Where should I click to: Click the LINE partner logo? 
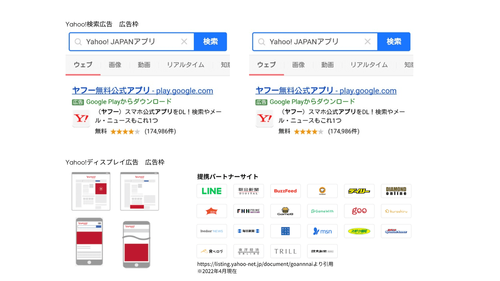pos(212,191)
